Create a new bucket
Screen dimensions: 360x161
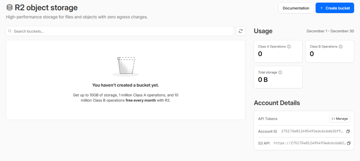(335, 8)
